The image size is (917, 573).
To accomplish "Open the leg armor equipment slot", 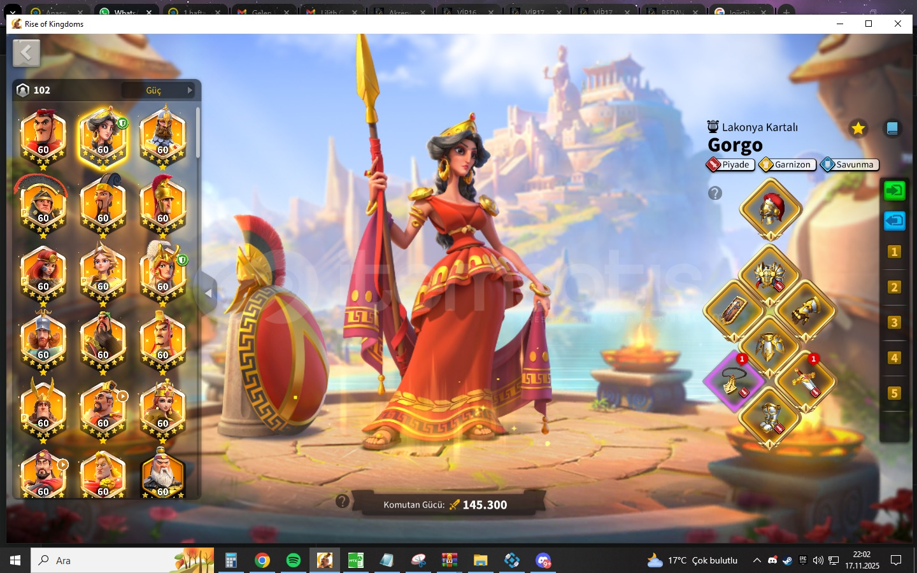I will pyautogui.click(x=770, y=346).
